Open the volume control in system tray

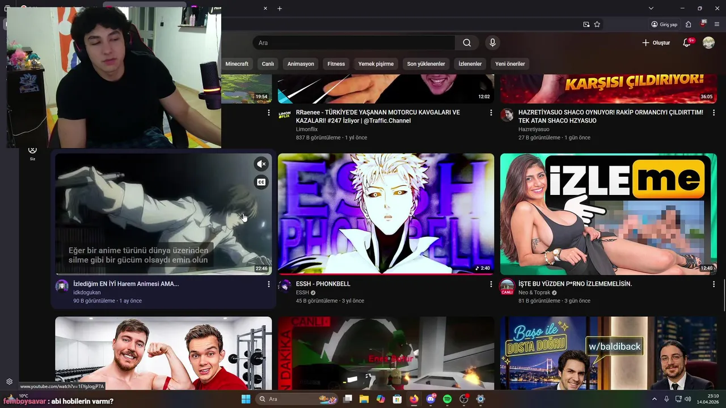coord(688,399)
